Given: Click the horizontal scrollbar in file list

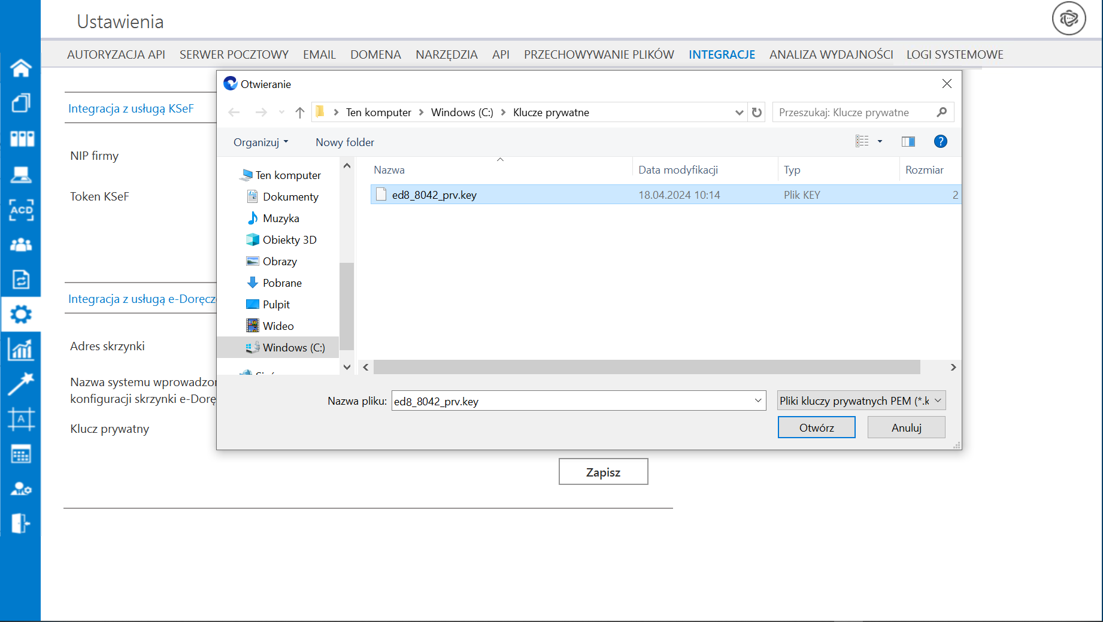Looking at the screenshot, I should click(x=646, y=367).
